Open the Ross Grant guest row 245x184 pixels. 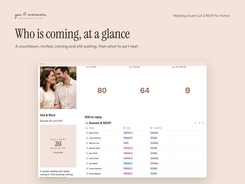145,133
